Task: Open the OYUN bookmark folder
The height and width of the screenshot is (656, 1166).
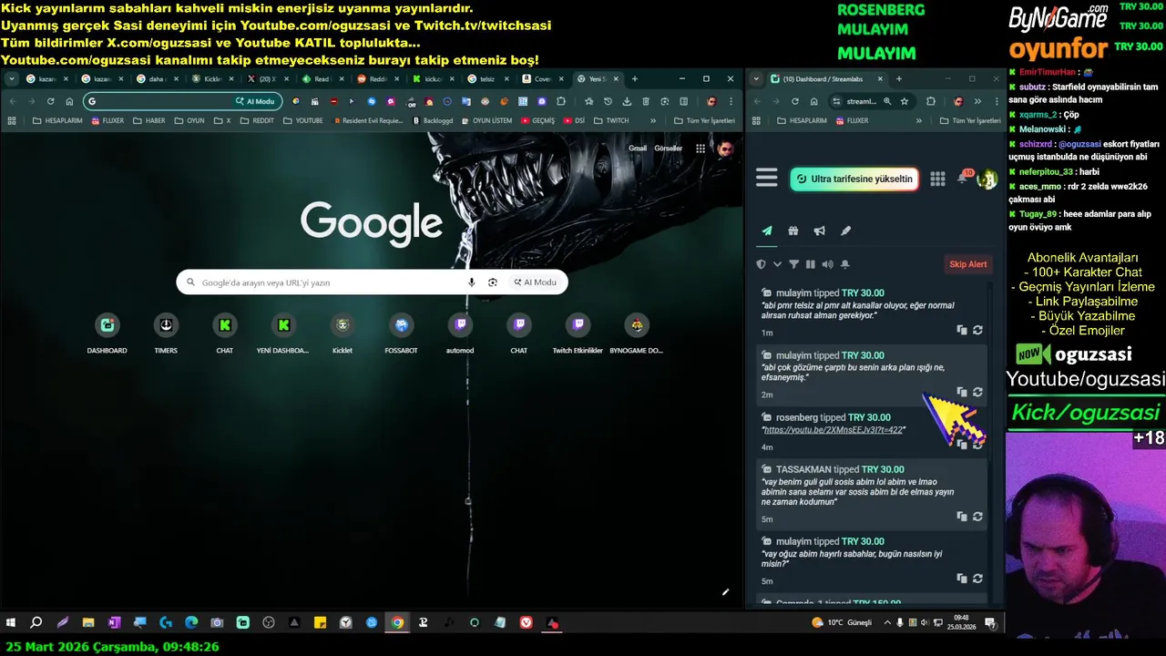Action: [x=189, y=120]
